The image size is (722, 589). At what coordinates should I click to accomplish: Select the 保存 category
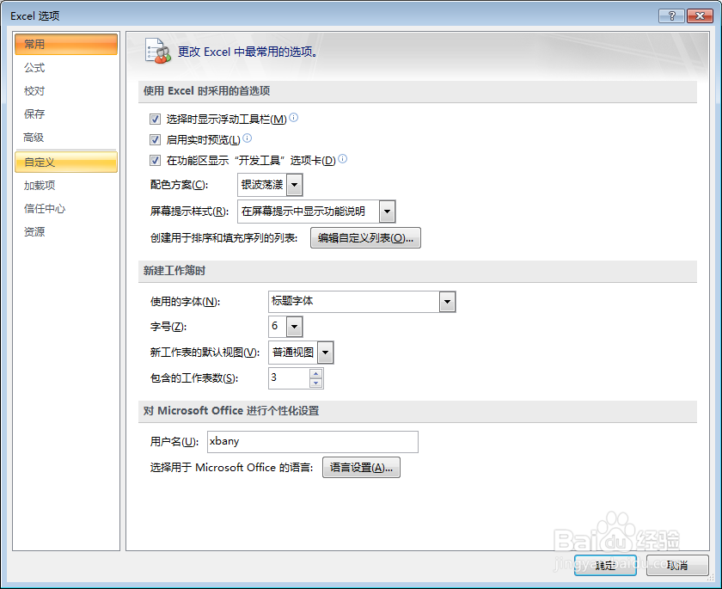coord(66,114)
